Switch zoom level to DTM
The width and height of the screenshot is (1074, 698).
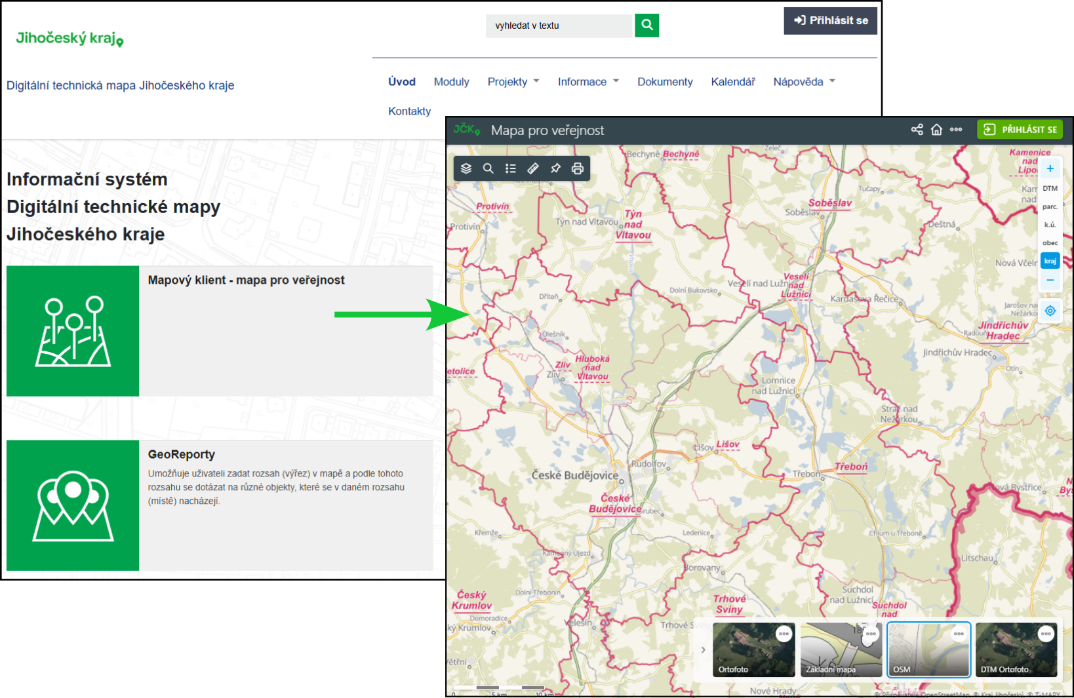point(1050,188)
